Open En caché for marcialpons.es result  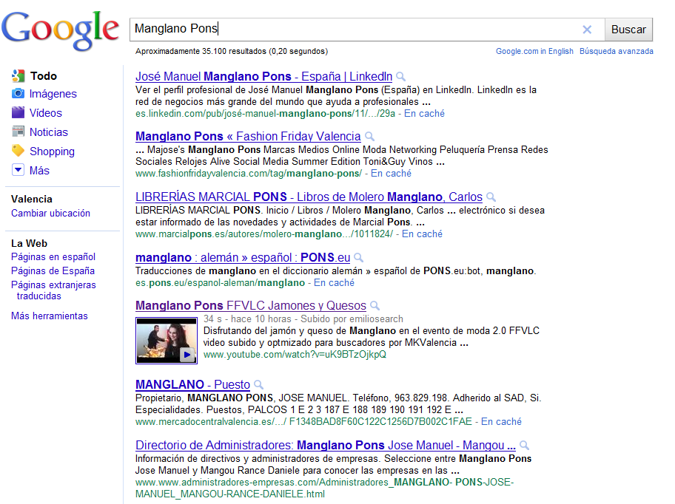[x=422, y=234]
